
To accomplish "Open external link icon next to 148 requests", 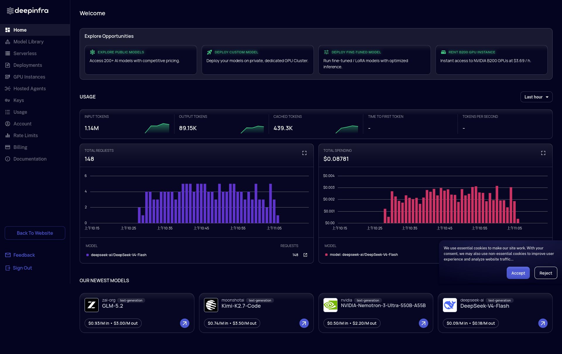I will coord(305,255).
